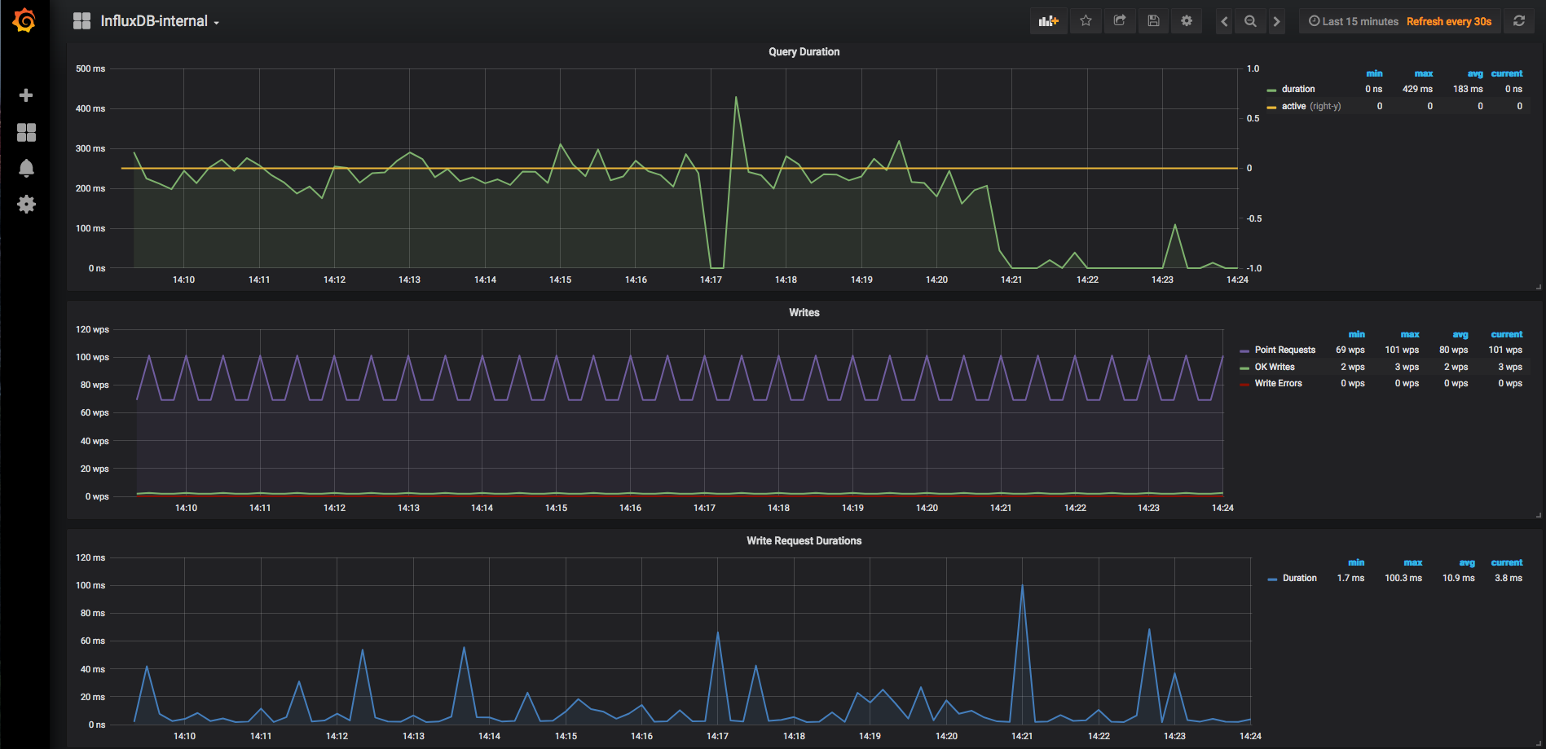Click the 429 ms max value
Viewport: 1546px width, 749px height.
point(1417,89)
